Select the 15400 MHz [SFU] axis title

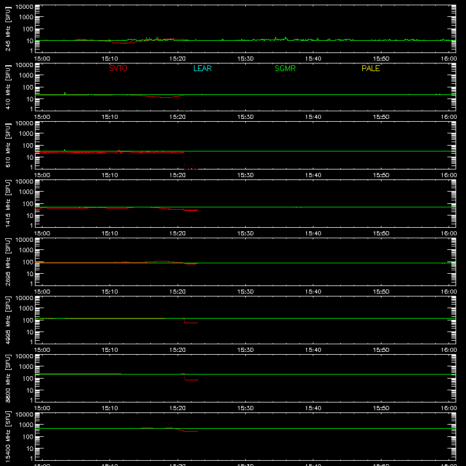pos(8,436)
